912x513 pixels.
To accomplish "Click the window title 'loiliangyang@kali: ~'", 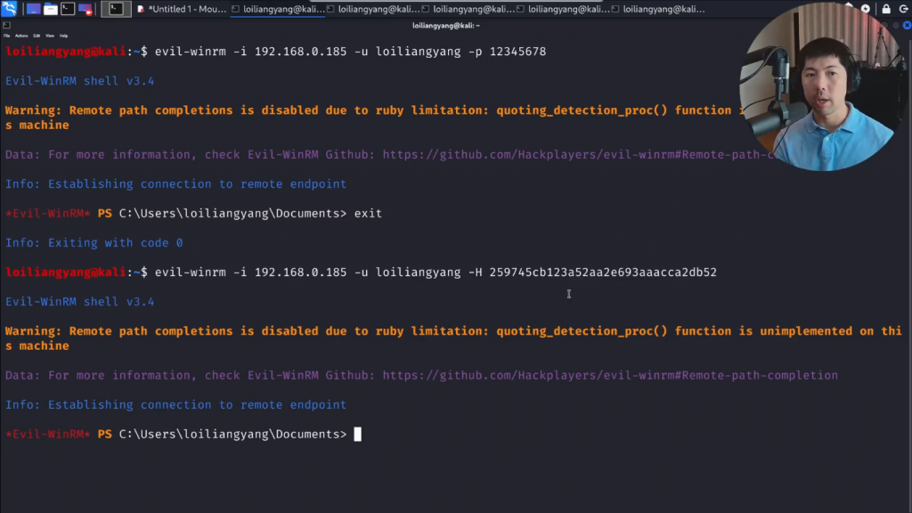I will [446, 26].
